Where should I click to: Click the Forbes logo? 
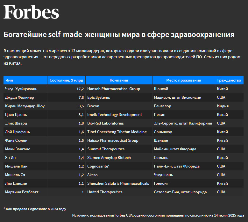[31, 12]
